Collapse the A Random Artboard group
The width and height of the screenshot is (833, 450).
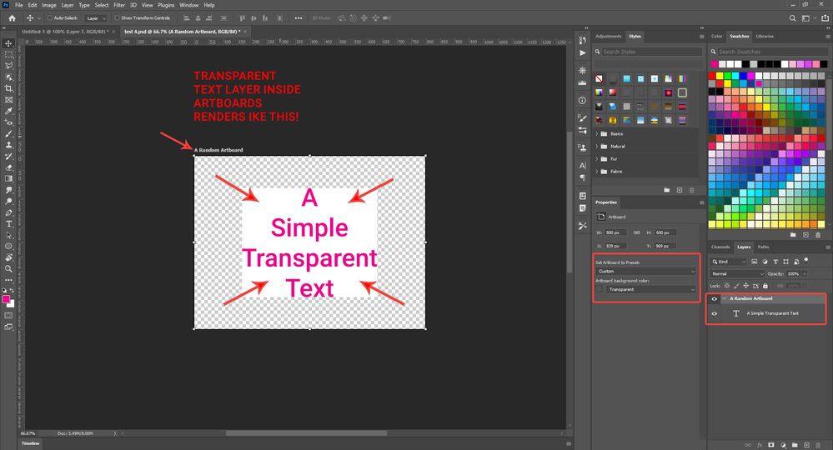(x=724, y=299)
